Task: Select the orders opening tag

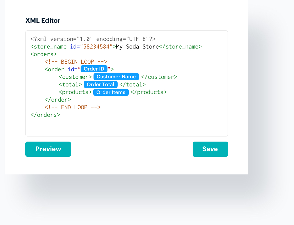Action: tap(43, 54)
